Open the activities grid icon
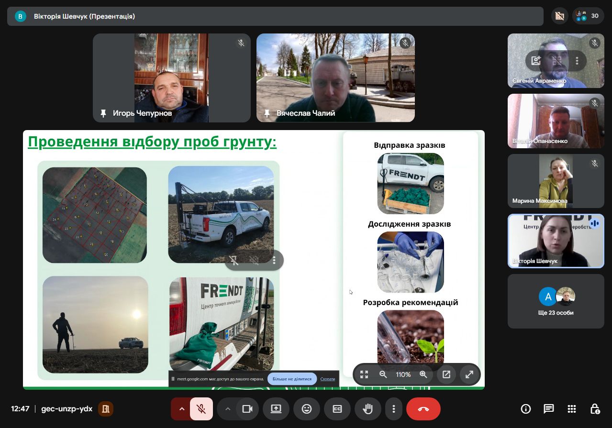Screen dimensions: 612x428 (x=571, y=409)
